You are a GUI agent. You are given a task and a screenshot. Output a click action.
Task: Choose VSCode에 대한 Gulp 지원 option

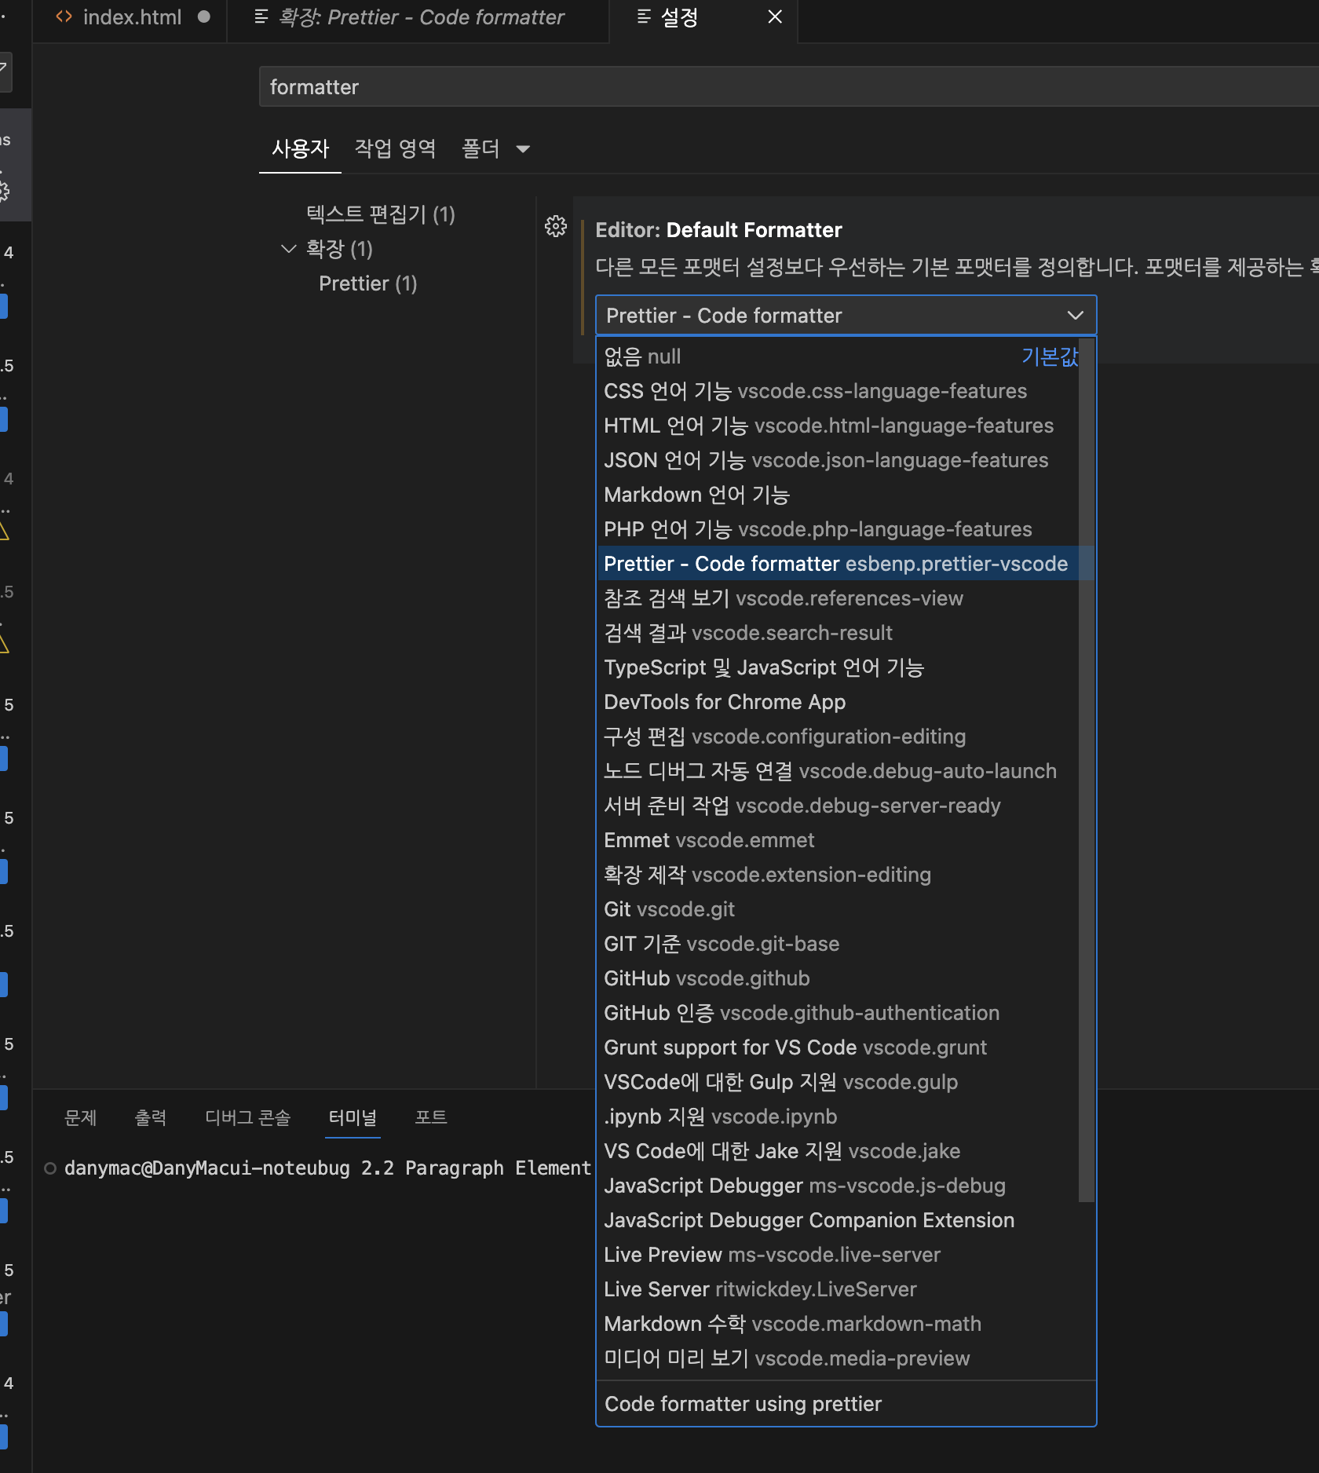(x=838, y=1082)
